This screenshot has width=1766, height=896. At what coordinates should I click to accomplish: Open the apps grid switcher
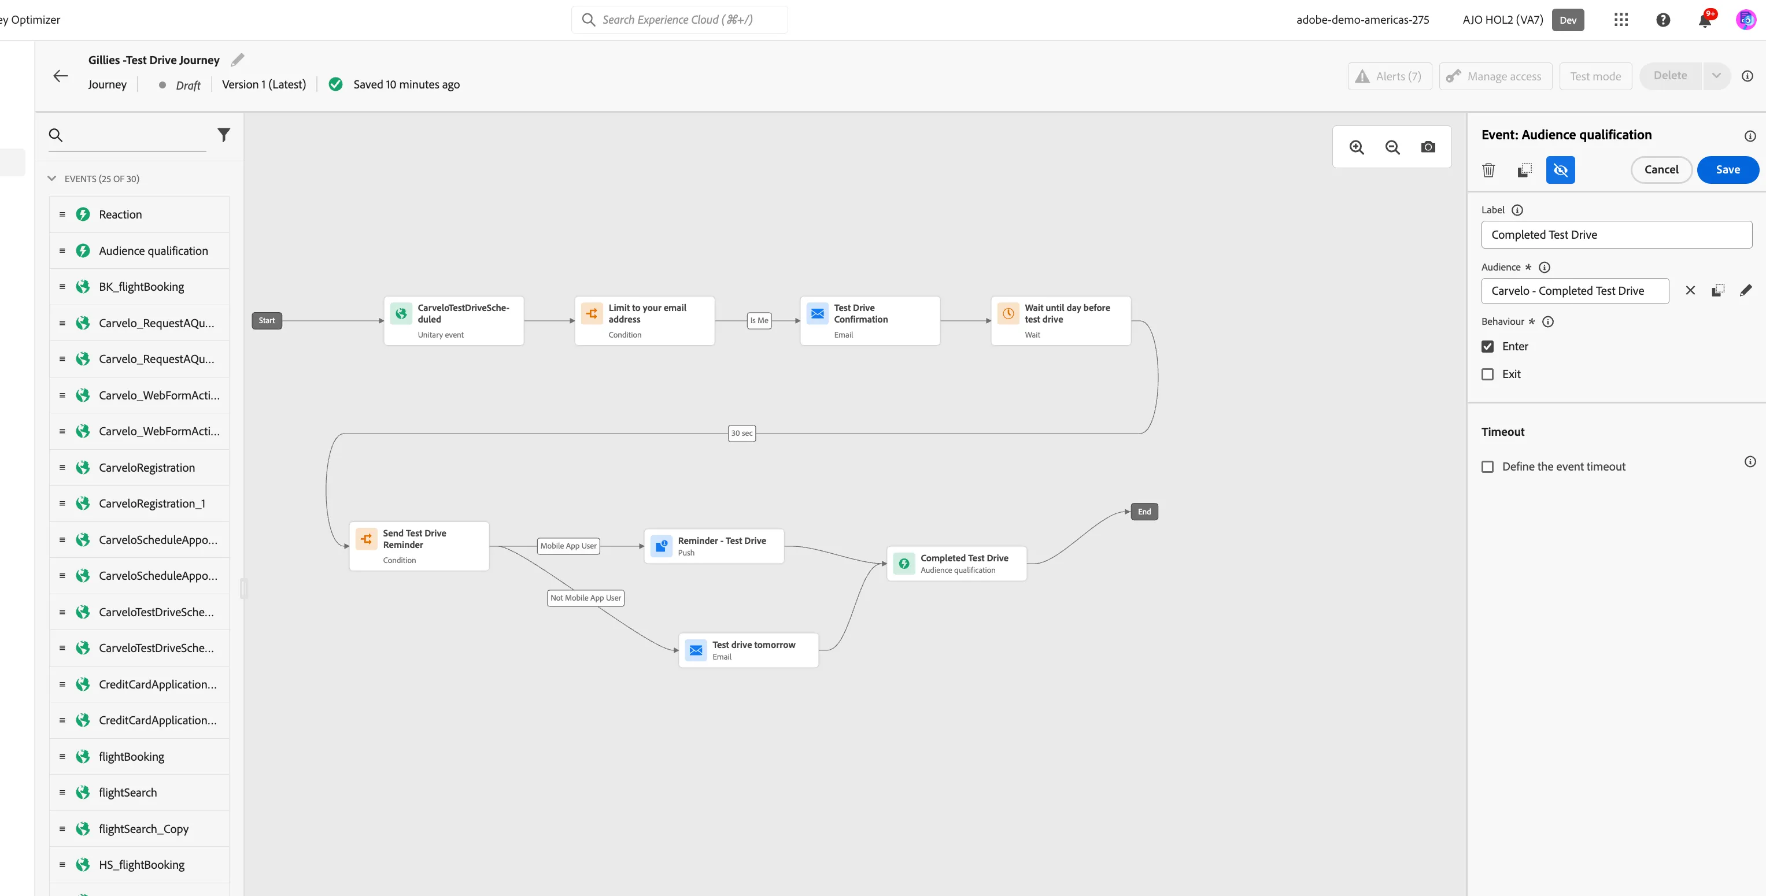pos(1621,20)
